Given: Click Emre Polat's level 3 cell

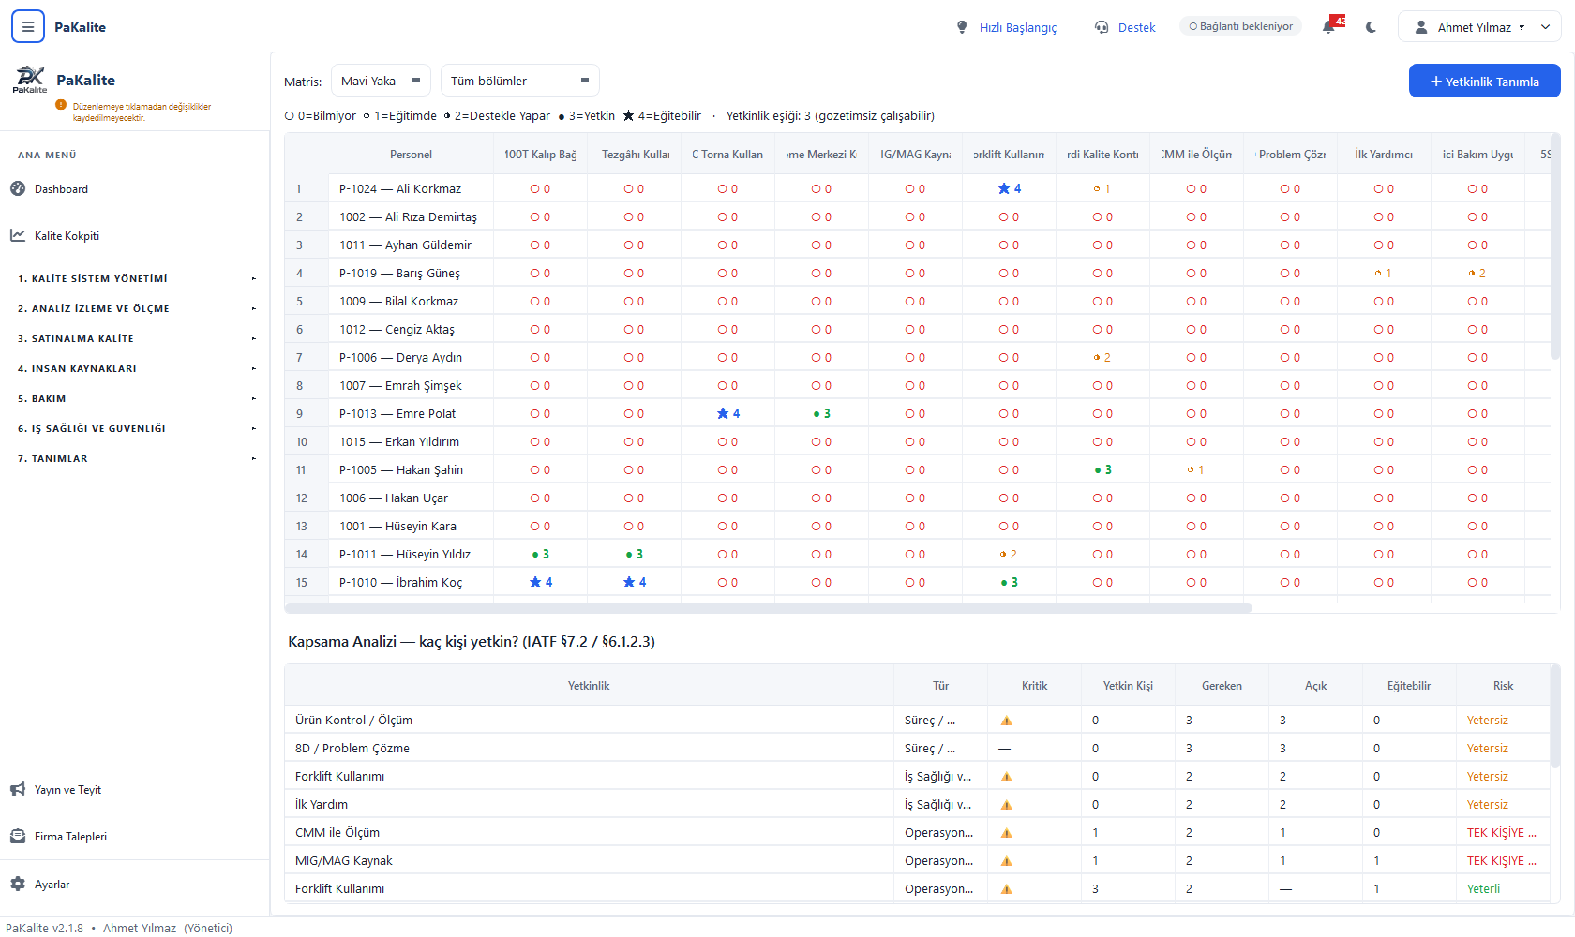Looking at the screenshot, I should [x=821, y=413].
